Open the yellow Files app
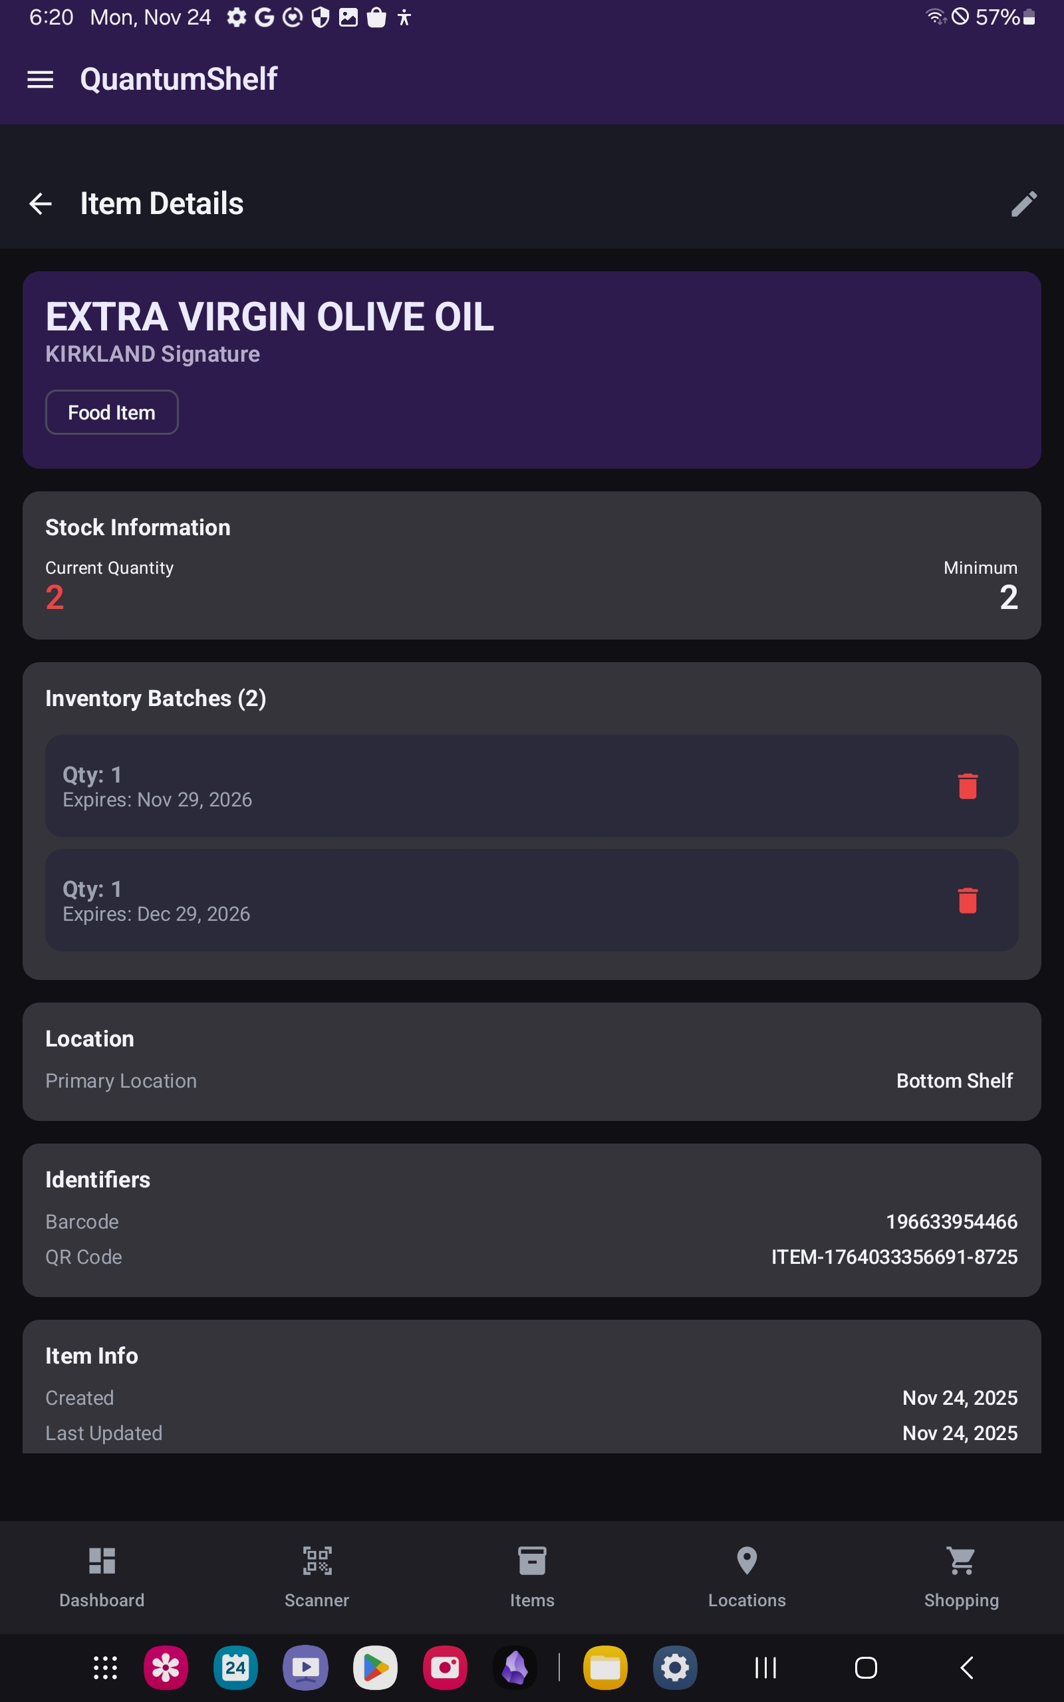1064x1702 pixels. coord(605,1667)
